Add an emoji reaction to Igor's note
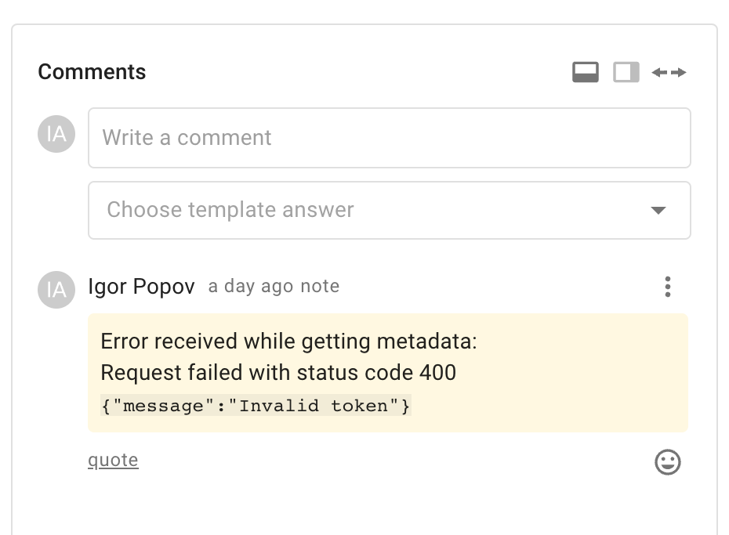The image size is (729, 535). pos(667,462)
